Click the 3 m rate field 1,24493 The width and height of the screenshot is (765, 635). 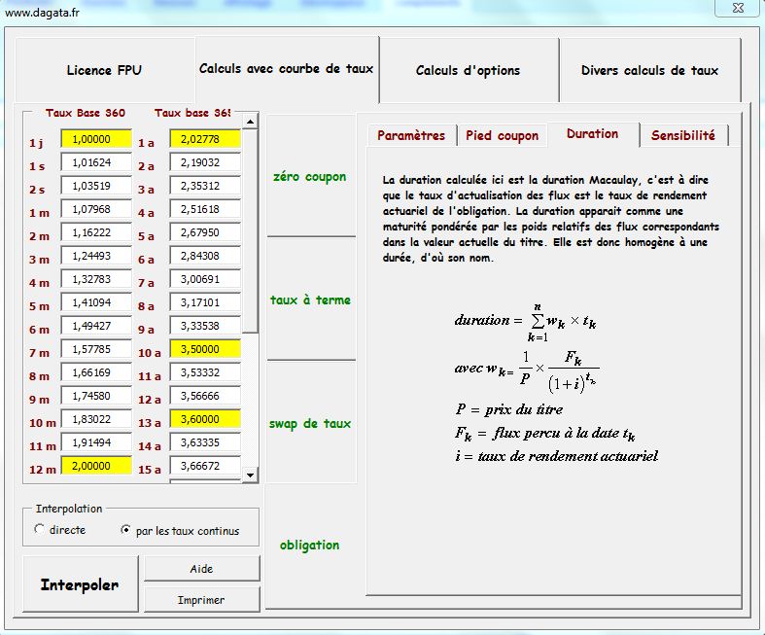tap(96, 256)
